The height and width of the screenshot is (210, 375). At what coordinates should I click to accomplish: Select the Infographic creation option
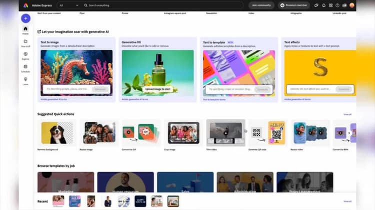pos(296,13)
